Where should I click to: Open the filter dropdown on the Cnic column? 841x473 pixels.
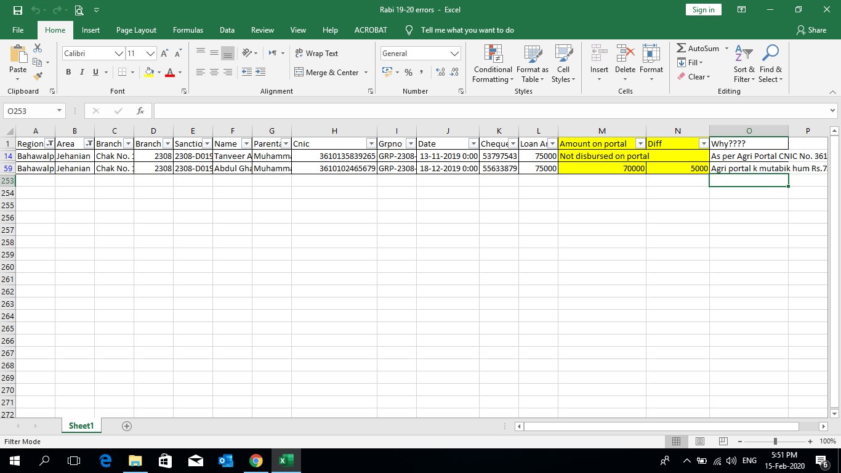tap(371, 143)
